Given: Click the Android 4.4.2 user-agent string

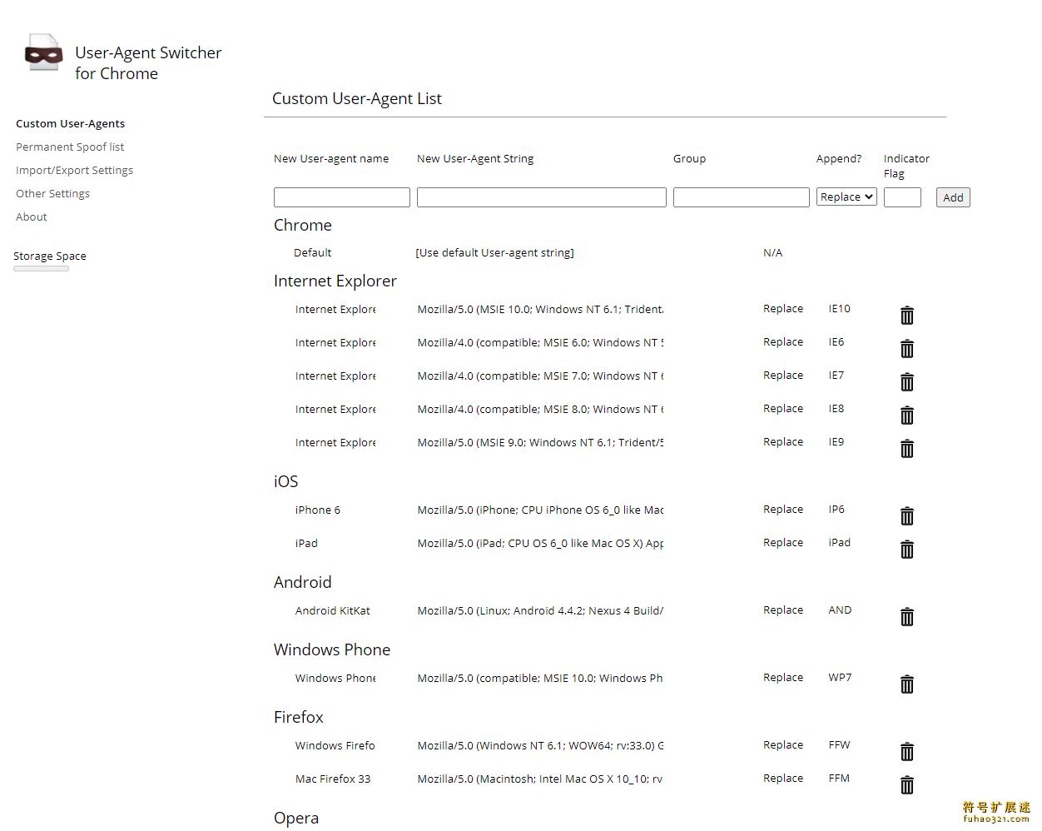Looking at the screenshot, I should coord(540,610).
